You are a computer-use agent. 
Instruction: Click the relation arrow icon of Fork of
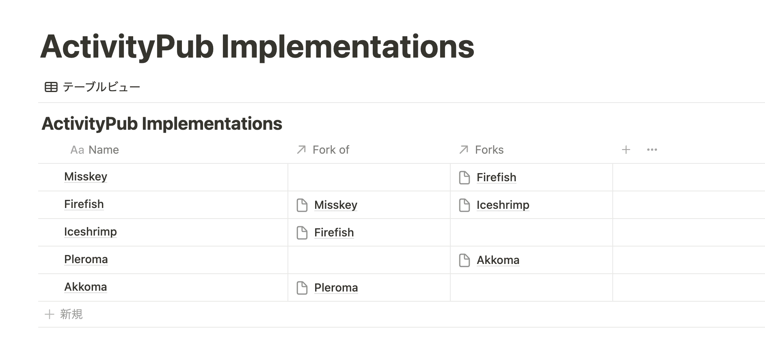click(301, 150)
